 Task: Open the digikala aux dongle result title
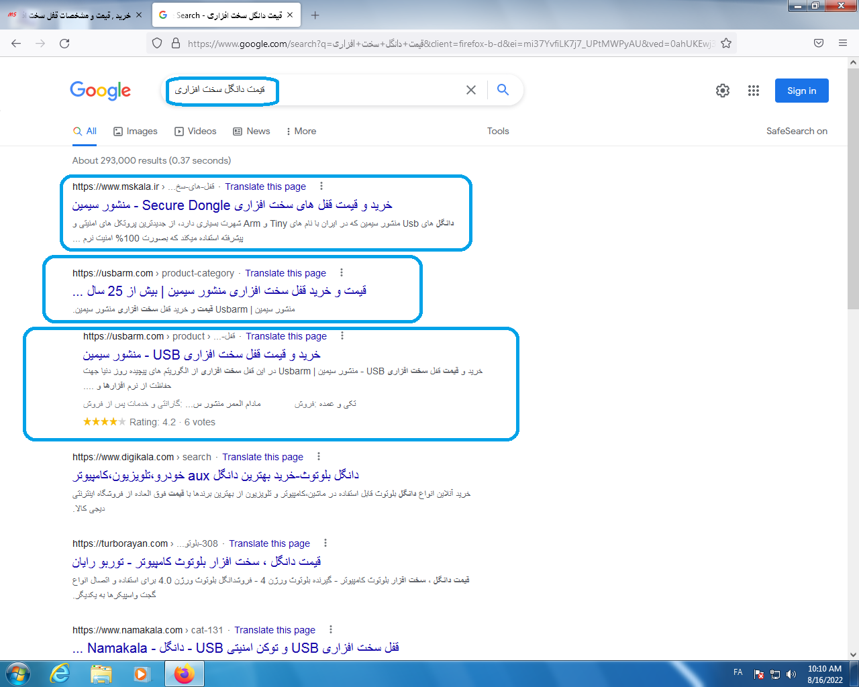click(215, 476)
